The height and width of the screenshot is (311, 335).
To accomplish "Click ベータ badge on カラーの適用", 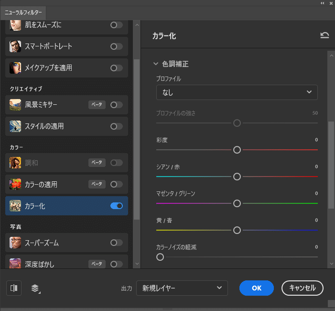I will click(x=97, y=184).
